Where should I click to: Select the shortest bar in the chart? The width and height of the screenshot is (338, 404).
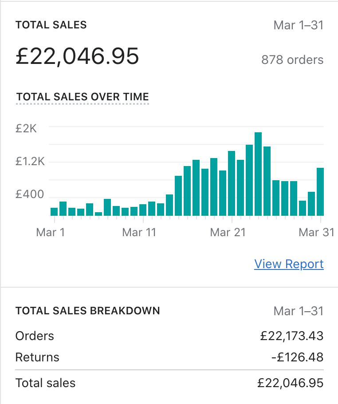click(98, 214)
